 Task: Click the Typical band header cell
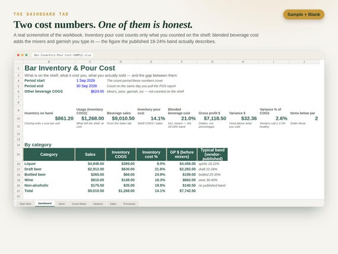tap(212, 154)
